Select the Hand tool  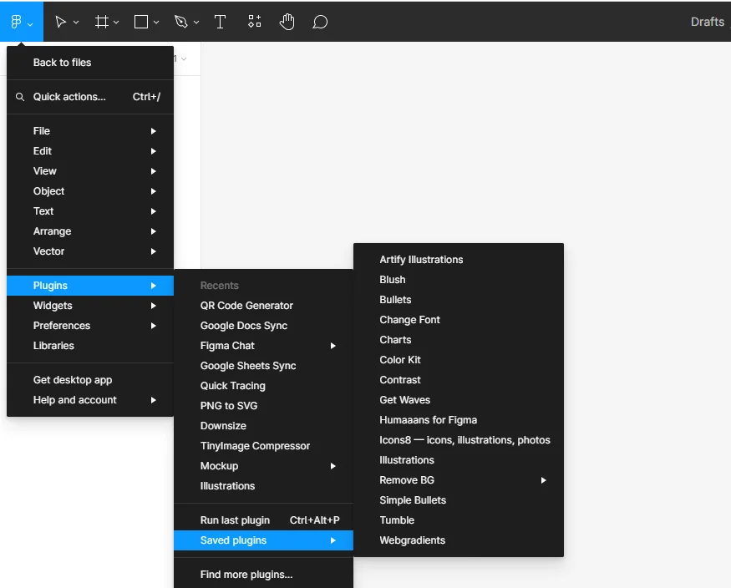pyautogui.click(x=287, y=23)
